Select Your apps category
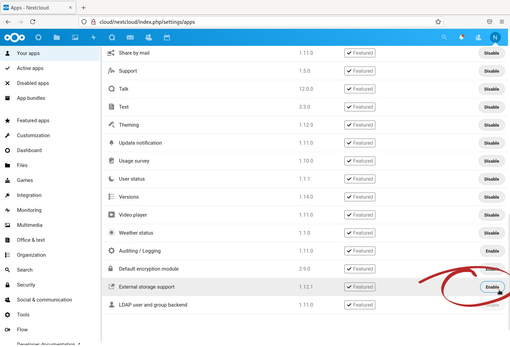Screen dimensions: 510x347 50,53
